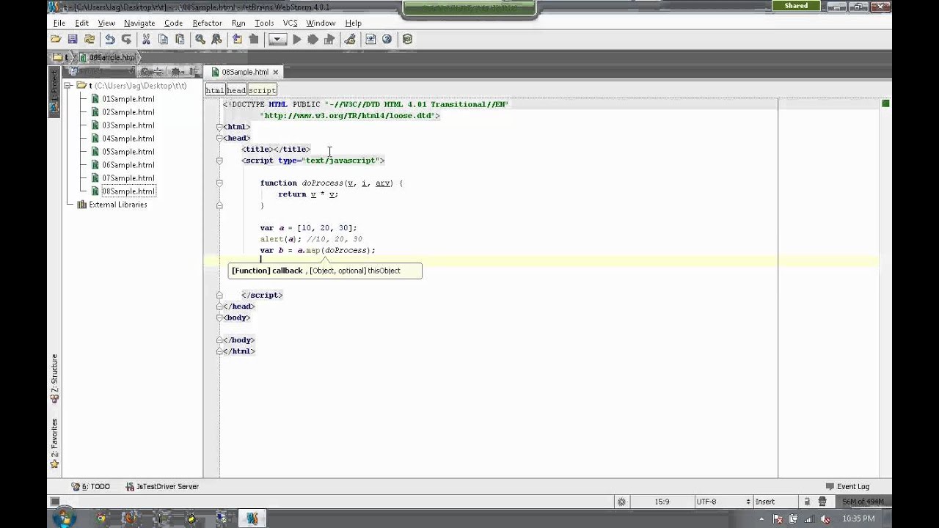Click memory indicator 56M of 494M

click(x=863, y=502)
